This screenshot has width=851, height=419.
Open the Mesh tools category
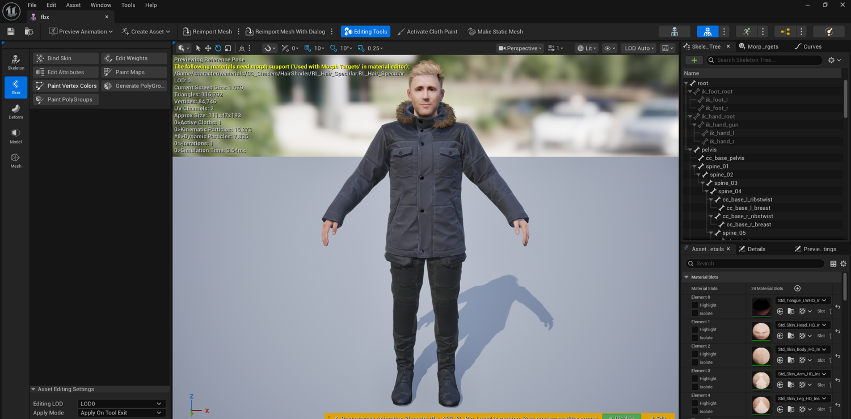[x=16, y=160]
